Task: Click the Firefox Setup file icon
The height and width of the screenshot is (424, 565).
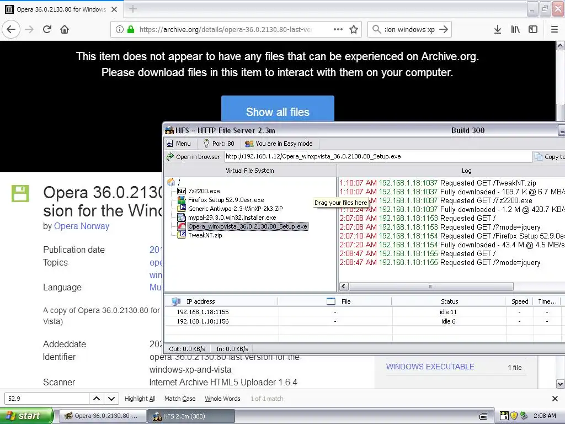Action: tap(182, 200)
